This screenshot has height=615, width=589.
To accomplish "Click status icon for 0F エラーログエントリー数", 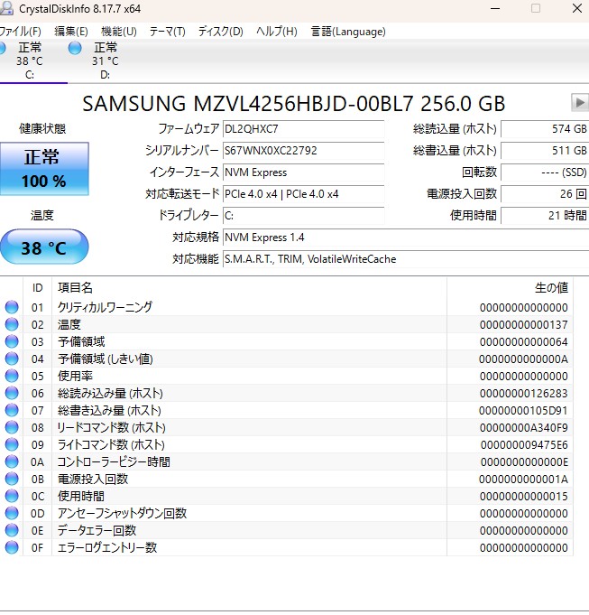I will (x=12, y=547).
